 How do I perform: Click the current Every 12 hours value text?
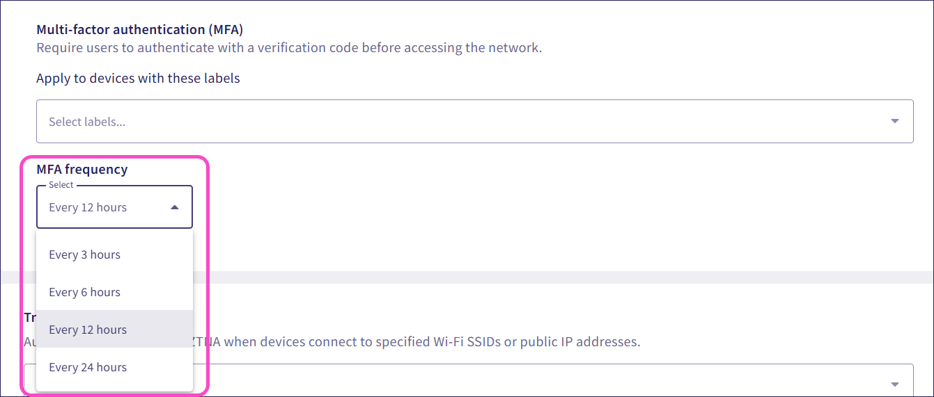88,207
